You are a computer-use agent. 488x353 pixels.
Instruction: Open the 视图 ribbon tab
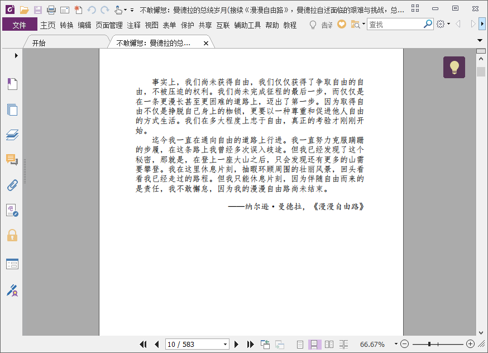(x=151, y=25)
